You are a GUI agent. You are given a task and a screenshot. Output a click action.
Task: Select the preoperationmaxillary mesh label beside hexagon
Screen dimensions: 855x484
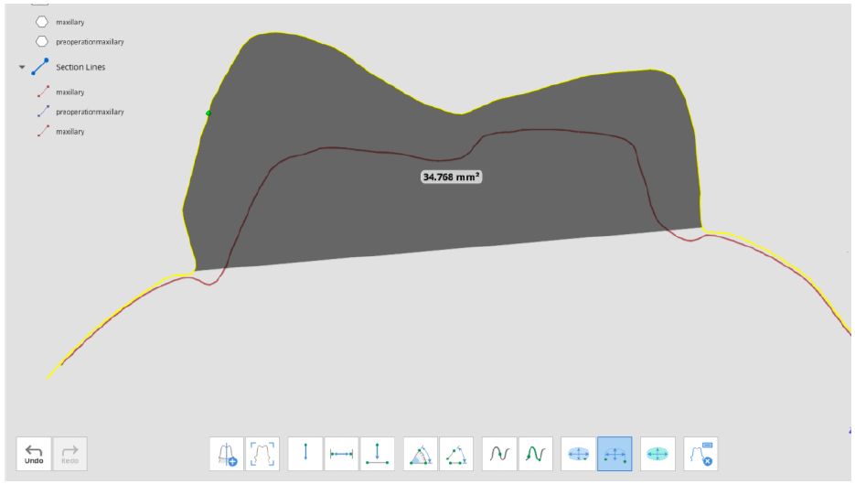(x=90, y=42)
